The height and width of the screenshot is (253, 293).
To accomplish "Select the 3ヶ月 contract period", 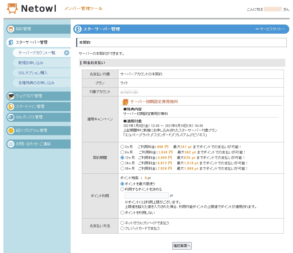I will tap(122, 147).
